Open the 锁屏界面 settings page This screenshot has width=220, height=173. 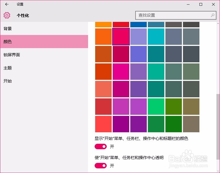[x=44, y=55]
